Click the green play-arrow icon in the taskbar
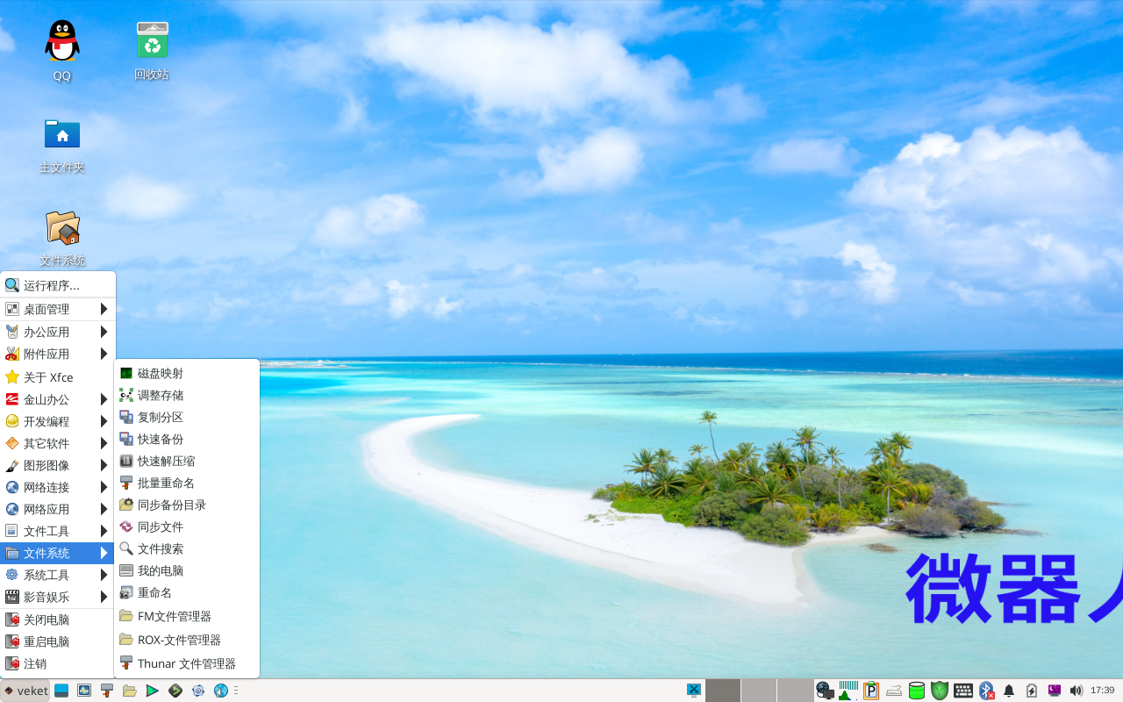 click(x=153, y=691)
